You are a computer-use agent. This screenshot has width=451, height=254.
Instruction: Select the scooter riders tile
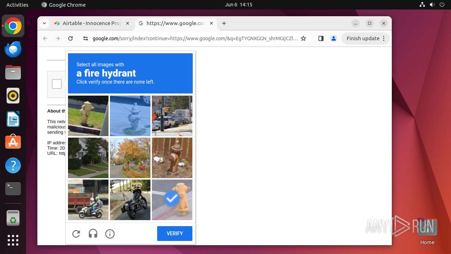tap(88, 200)
